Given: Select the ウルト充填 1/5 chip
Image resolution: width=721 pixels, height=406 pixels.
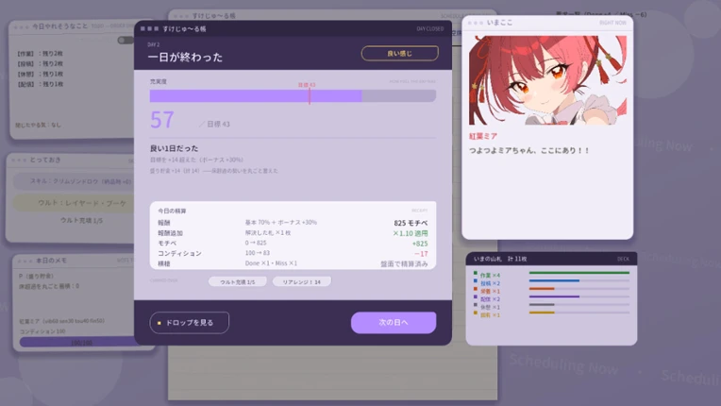Looking at the screenshot, I should tap(237, 282).
